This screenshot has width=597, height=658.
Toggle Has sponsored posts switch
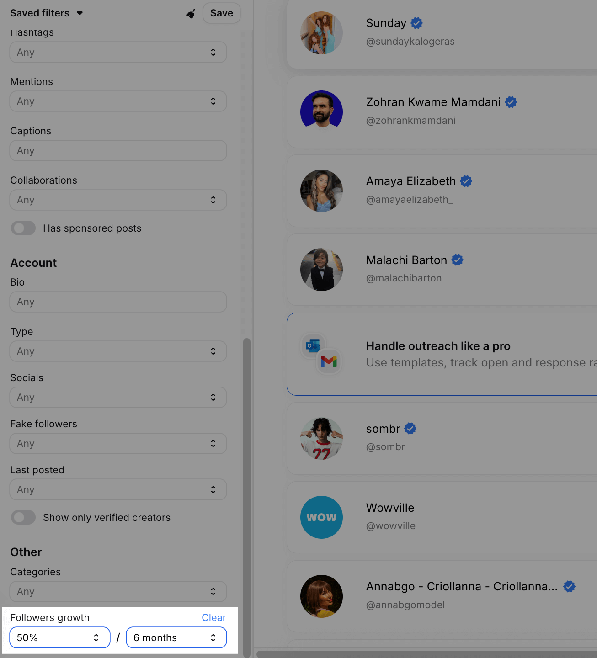[23, 228]
